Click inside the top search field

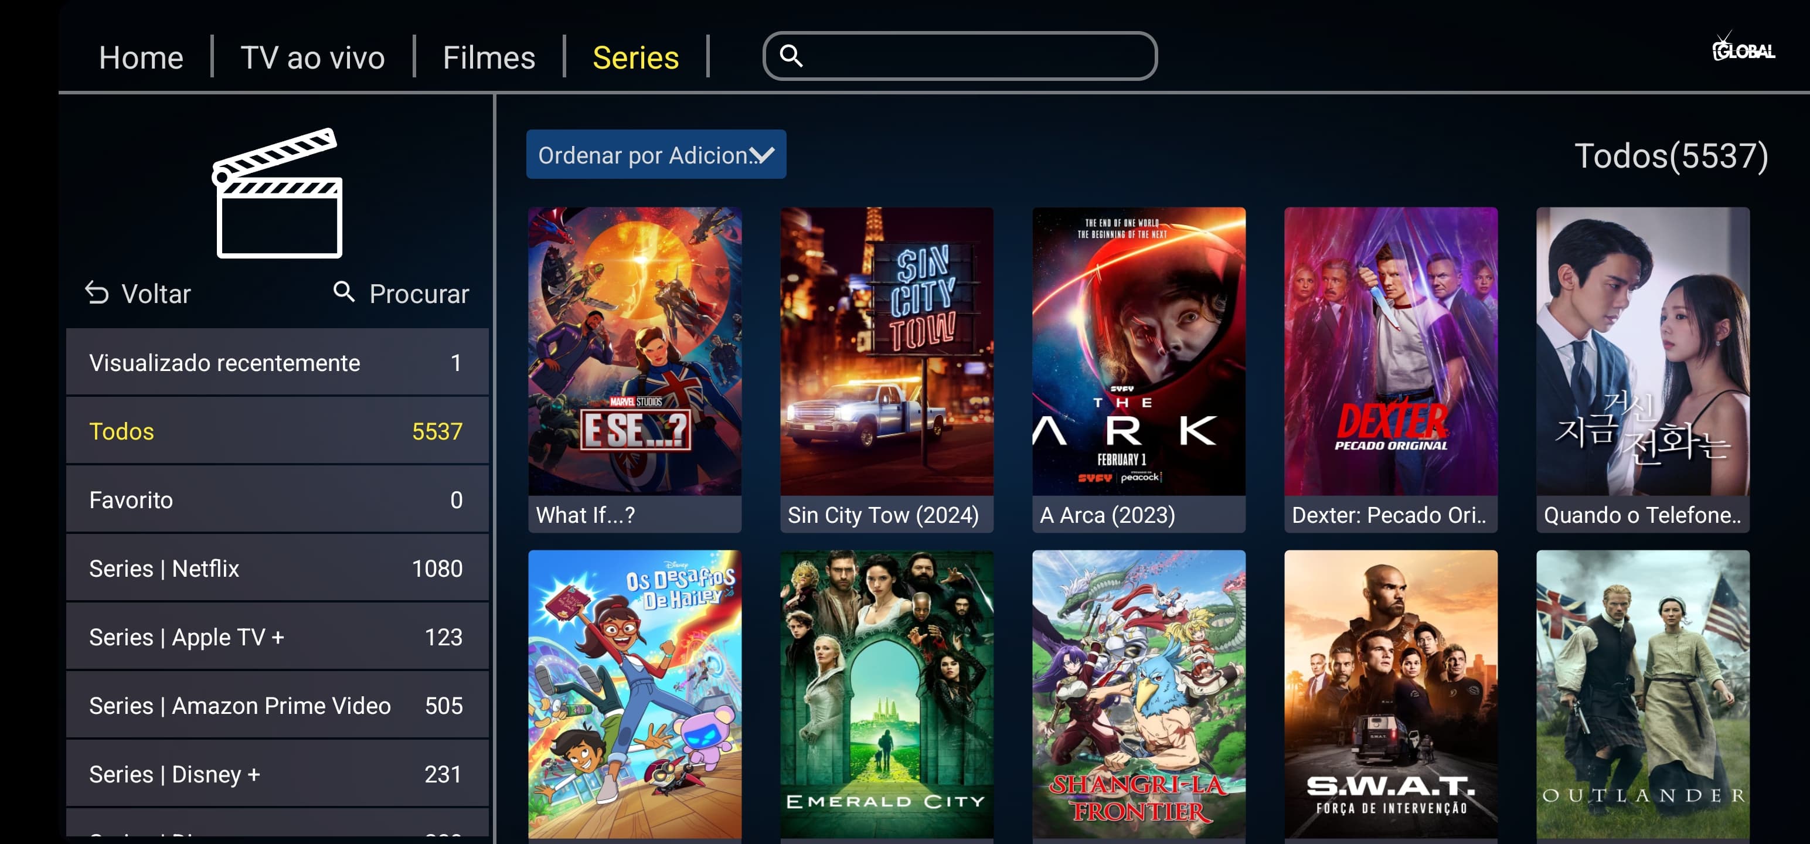tap(960, 56)
